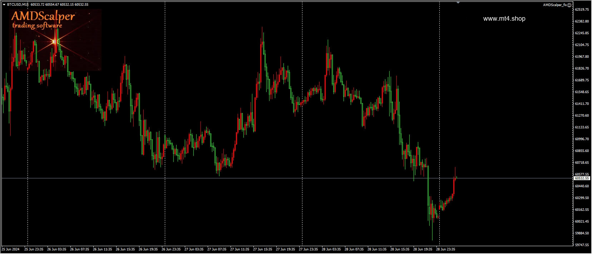Click price scale value 60440.60

[582, 186]
